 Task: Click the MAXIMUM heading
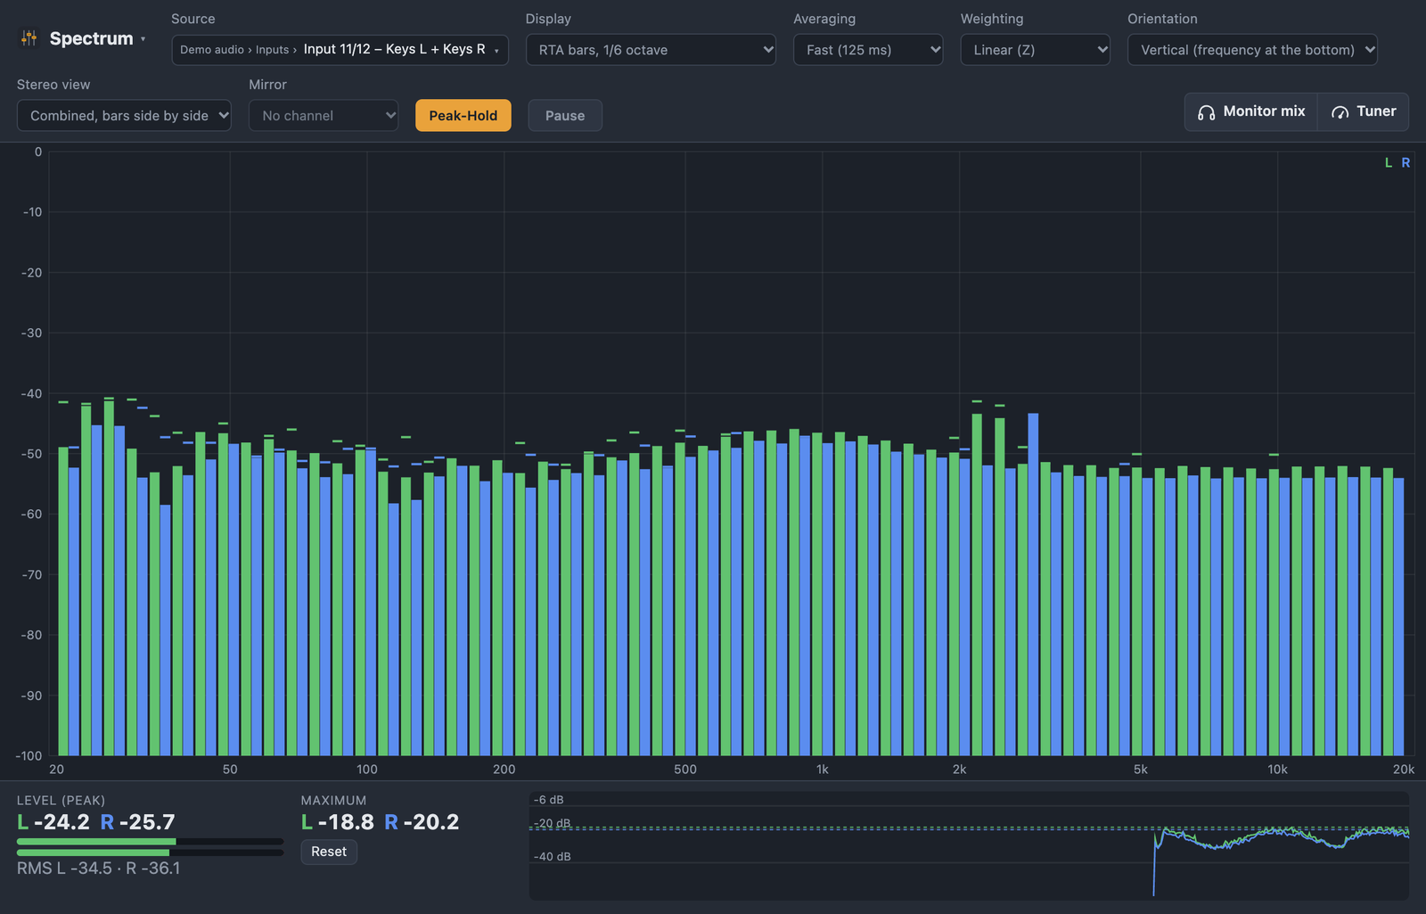[x=333, y=801]
